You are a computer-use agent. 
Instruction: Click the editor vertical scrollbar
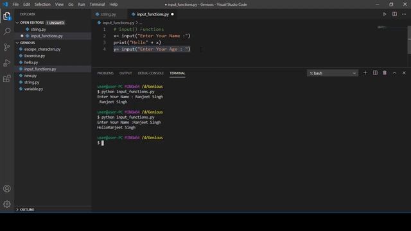pos(409,39)
